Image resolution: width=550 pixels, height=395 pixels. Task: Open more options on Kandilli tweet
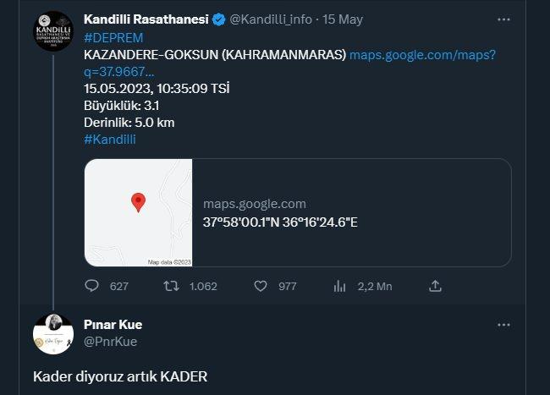coord(503,19)
